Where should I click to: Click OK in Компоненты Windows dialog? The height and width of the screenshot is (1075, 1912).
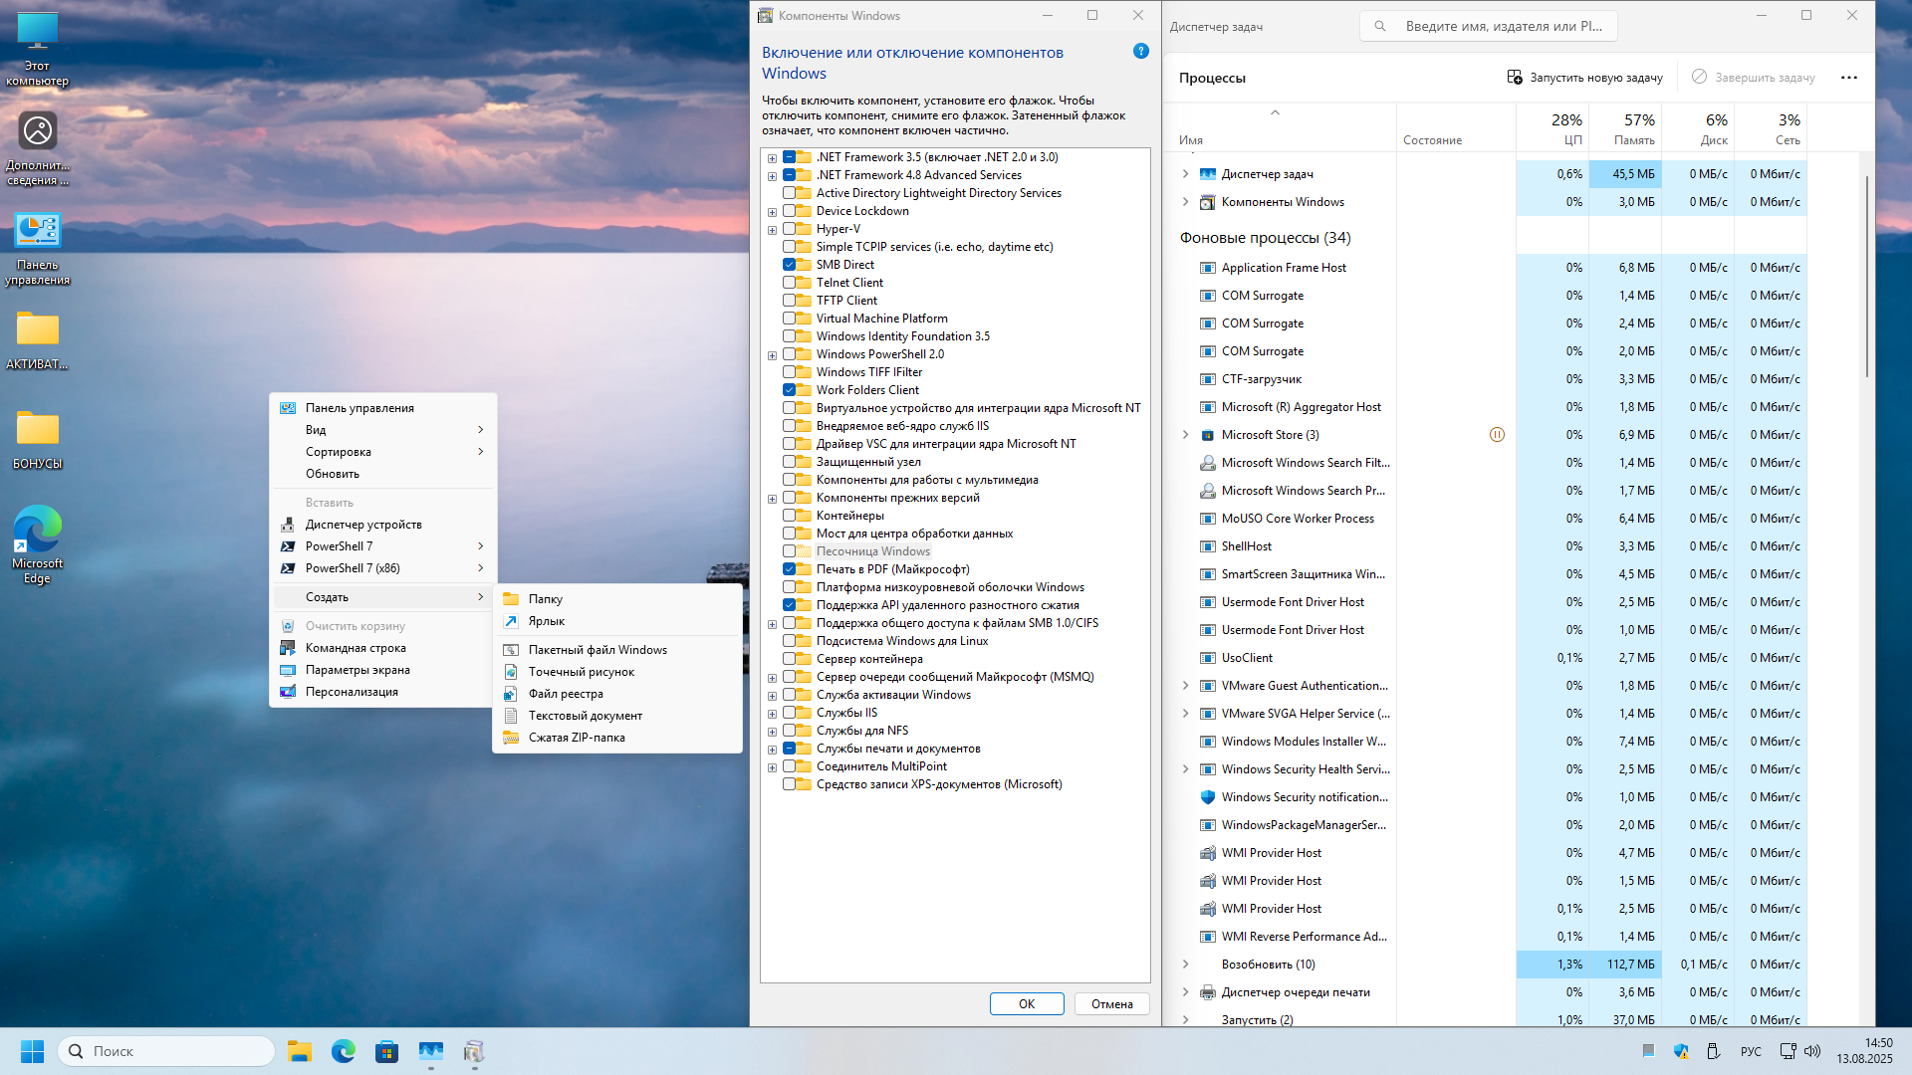pyautogui.click(x=1027, y=1004)
